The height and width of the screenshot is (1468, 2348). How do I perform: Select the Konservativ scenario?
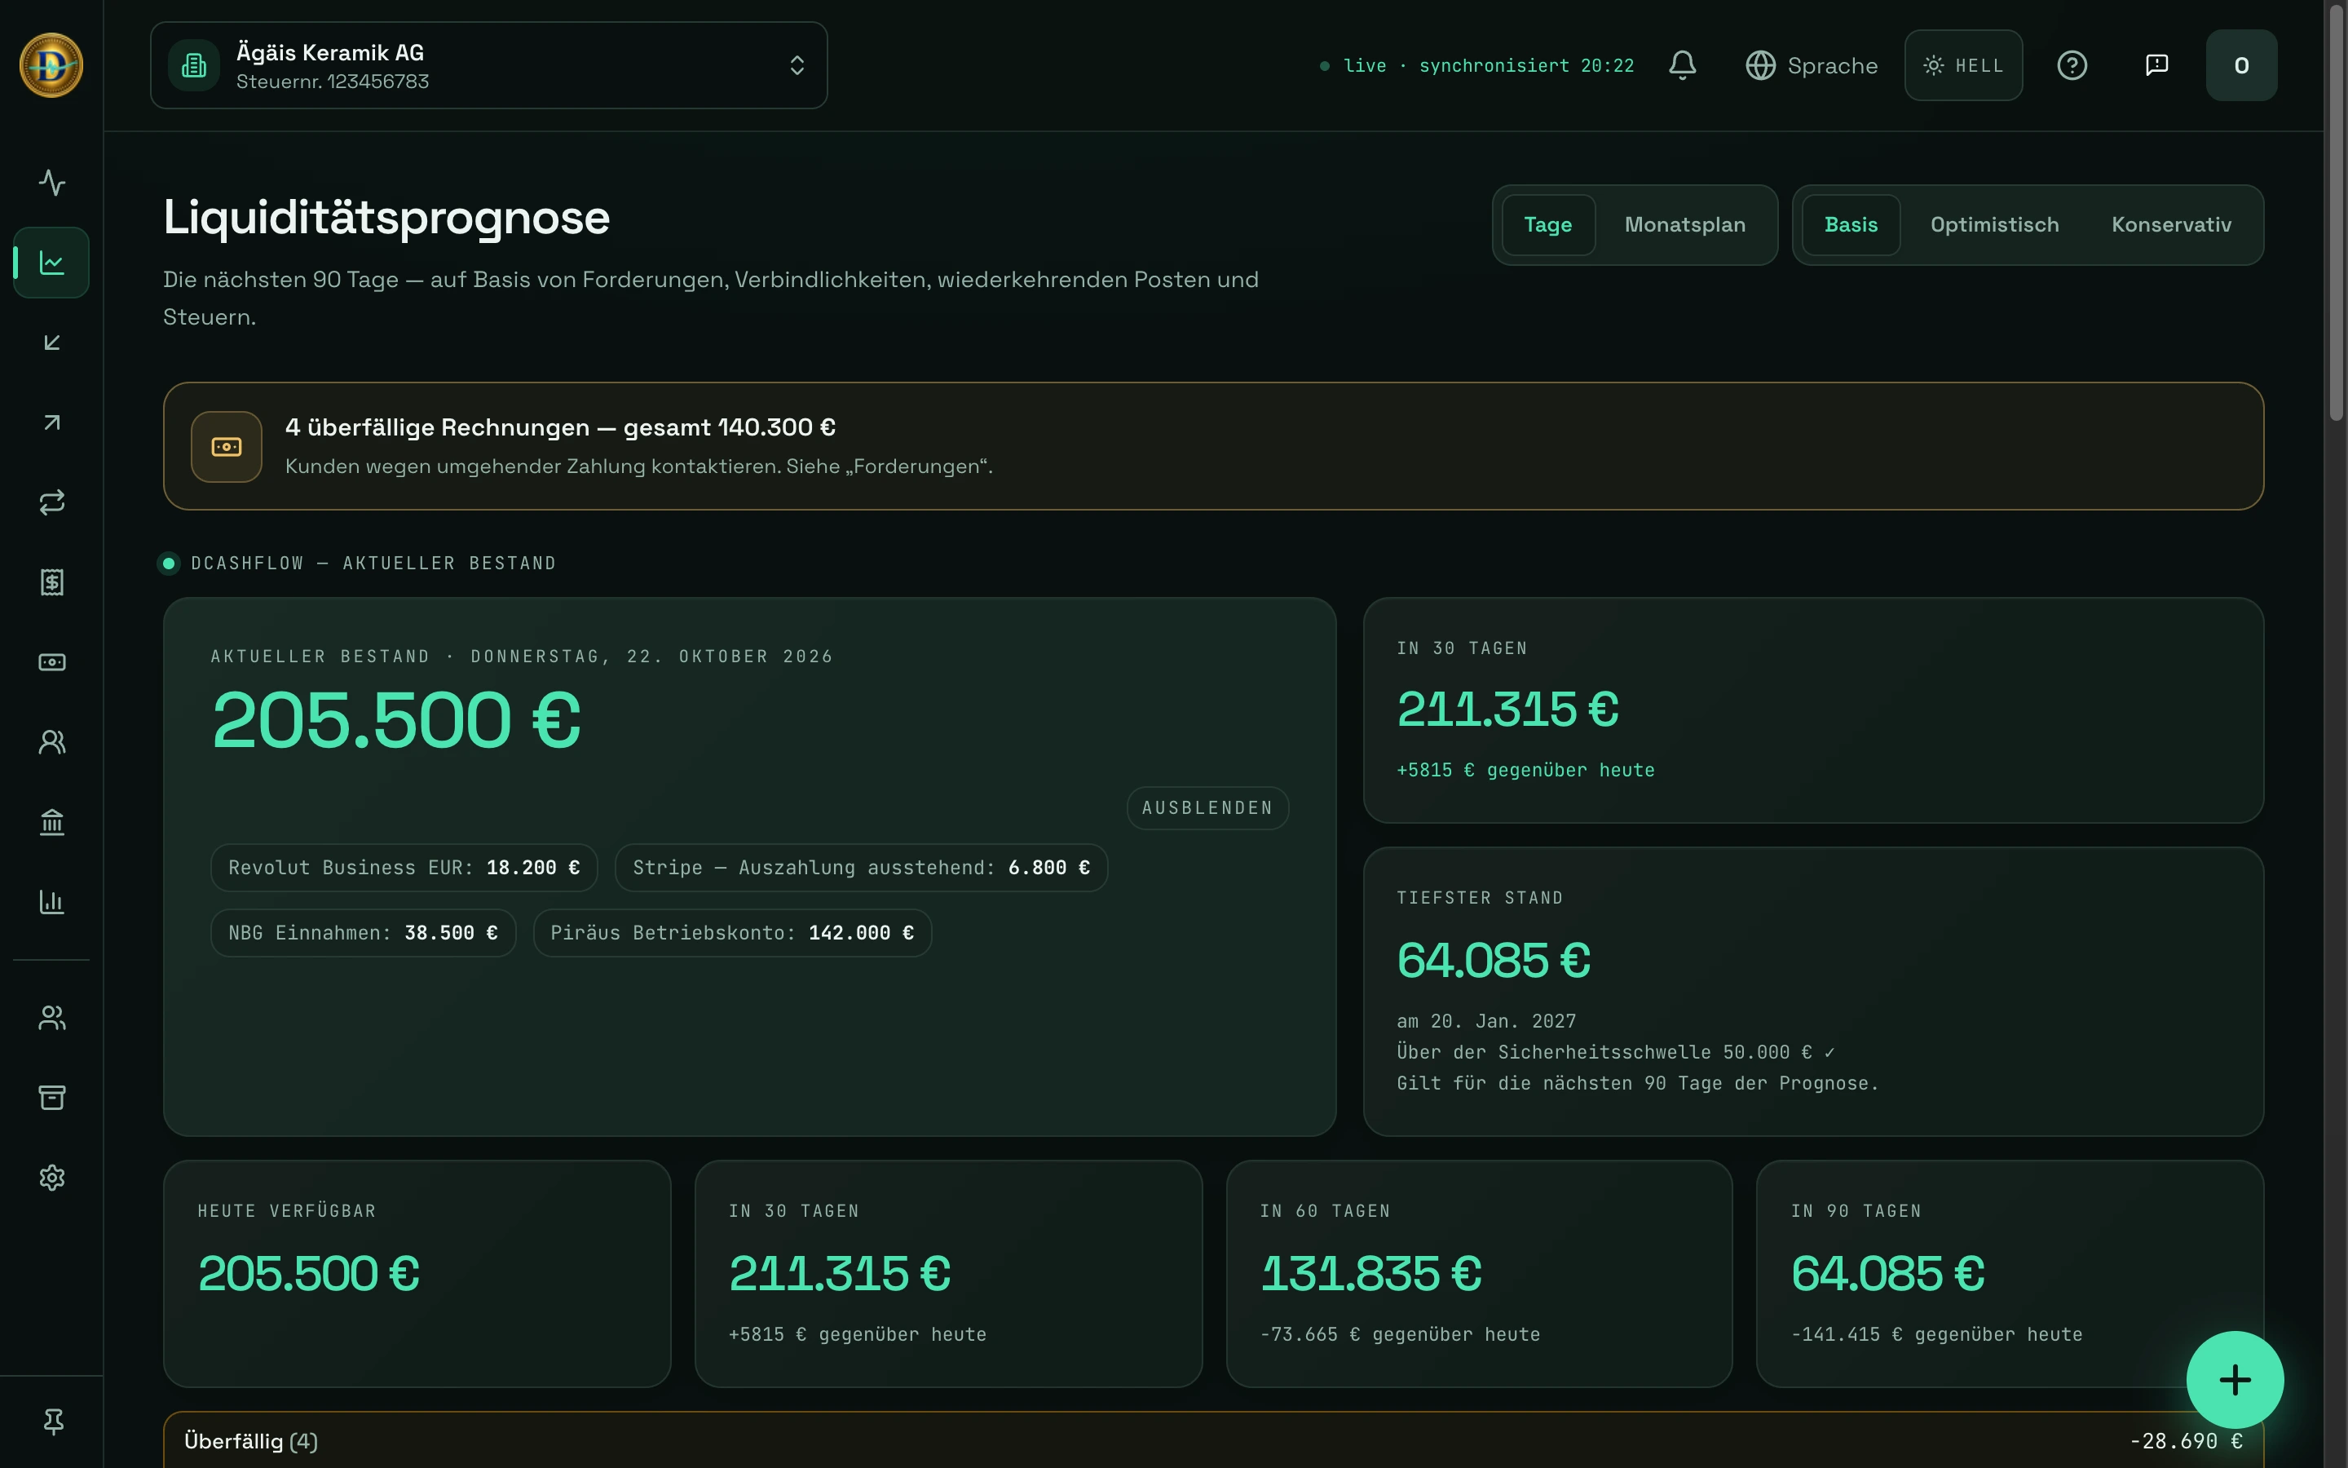tap(2171, 224)
